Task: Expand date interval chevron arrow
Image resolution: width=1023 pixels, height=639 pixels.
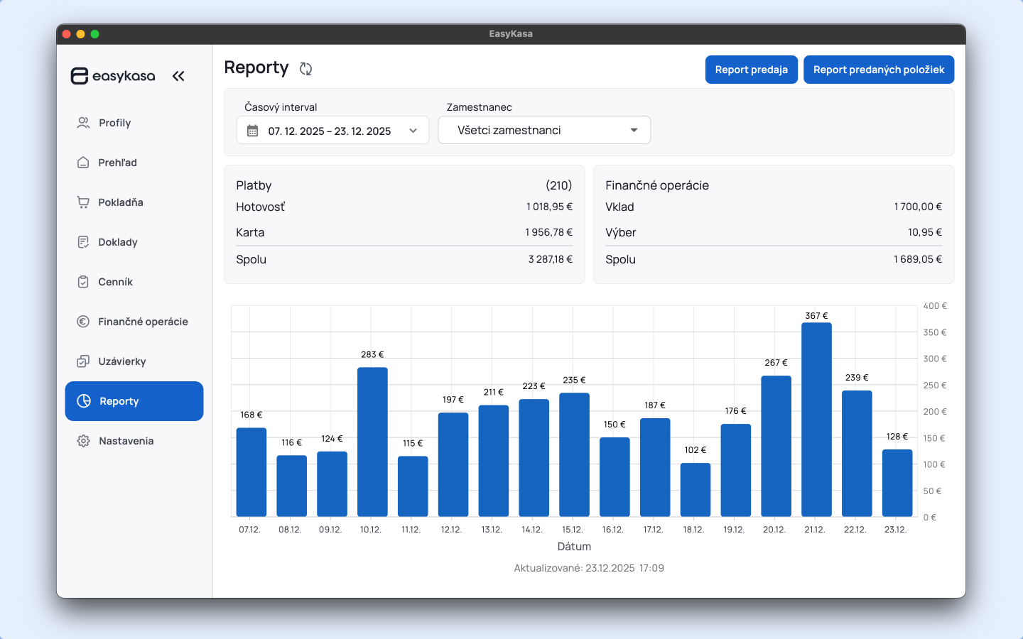Action: [413, 131]
